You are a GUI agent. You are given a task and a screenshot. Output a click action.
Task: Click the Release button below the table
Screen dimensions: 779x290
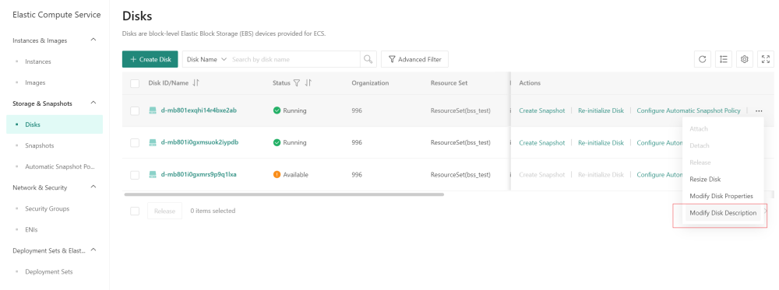[x=164, y=211]
